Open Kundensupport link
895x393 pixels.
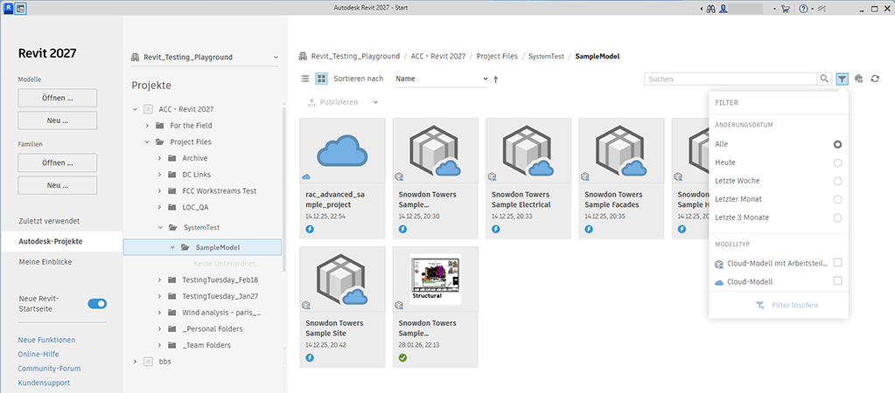click(x=44, y=383)
